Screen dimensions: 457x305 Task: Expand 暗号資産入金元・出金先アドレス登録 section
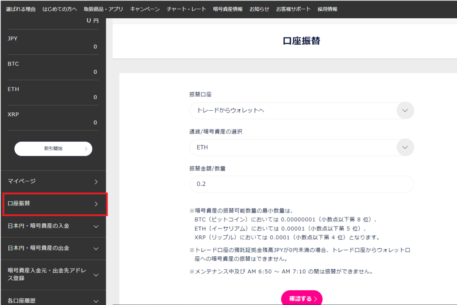coord(53,274)
